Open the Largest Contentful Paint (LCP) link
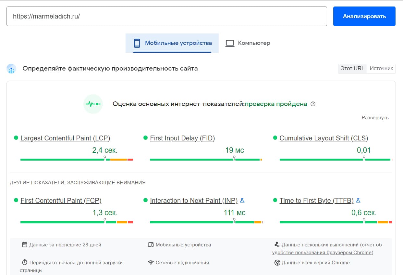Image resolution: width=403 pixels, height=275 pixels. point(65,138)
